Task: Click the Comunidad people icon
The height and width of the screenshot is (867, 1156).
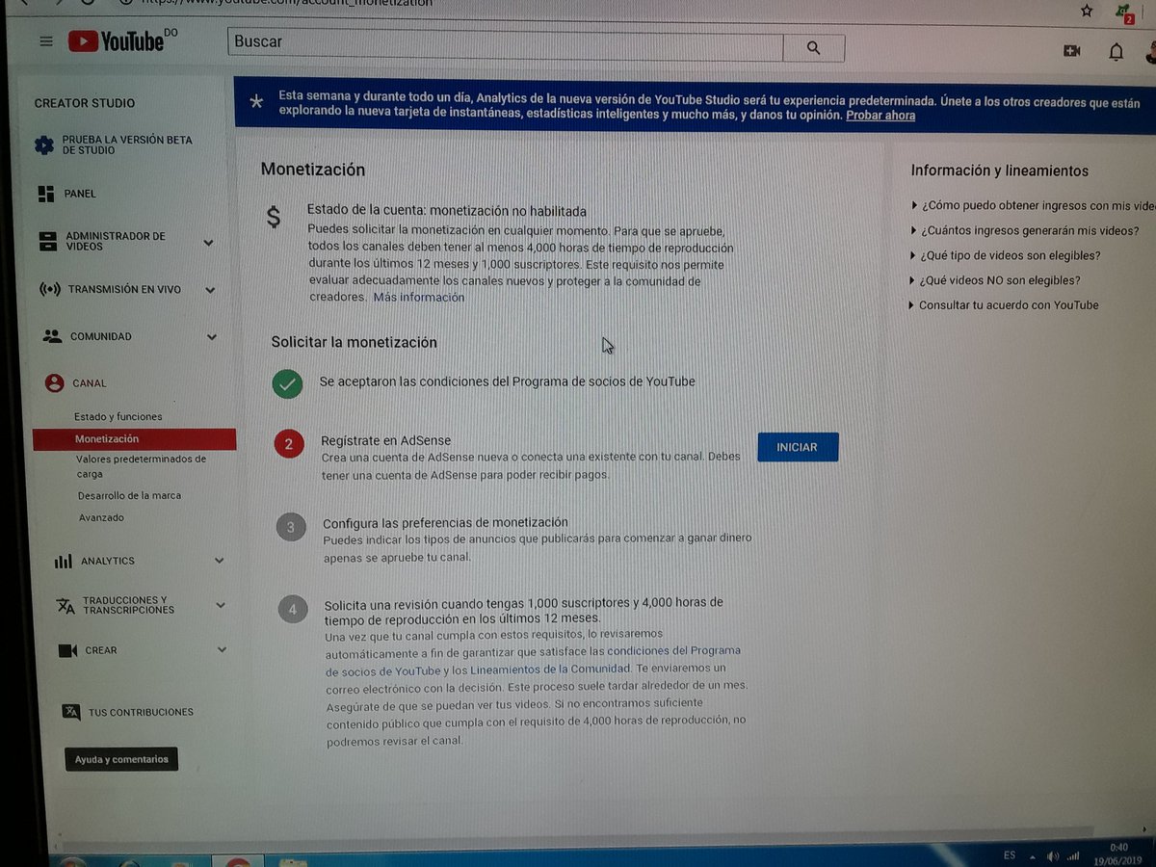Action: pos(53,336)
